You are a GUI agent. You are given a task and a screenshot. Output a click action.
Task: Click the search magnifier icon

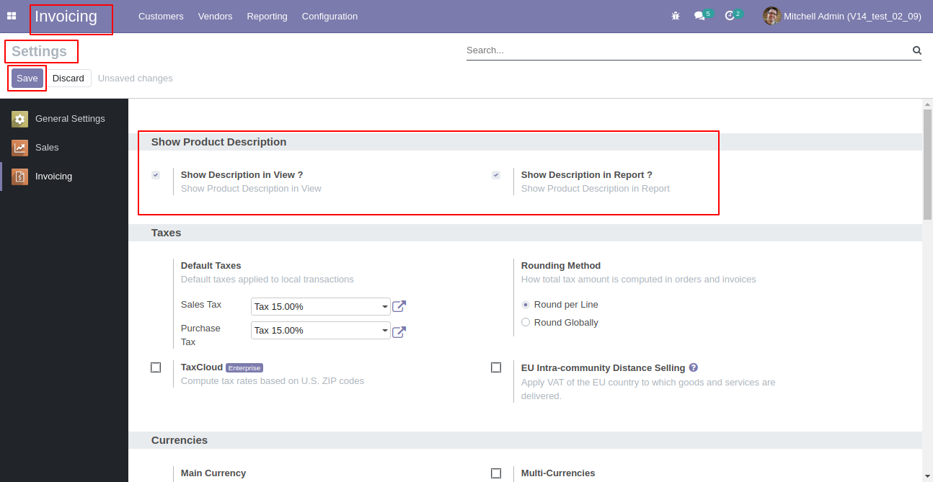tap(917, 50)
